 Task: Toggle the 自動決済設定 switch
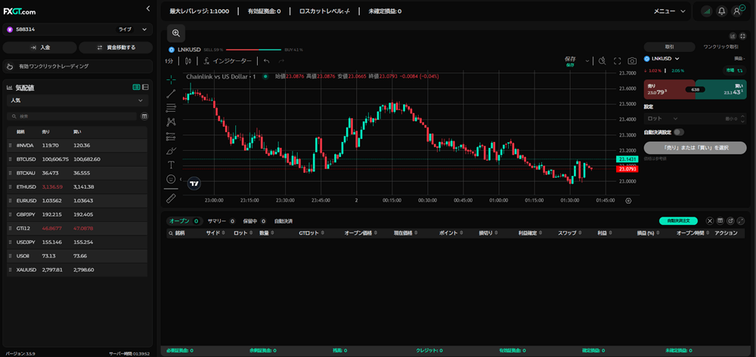(679, 132)
